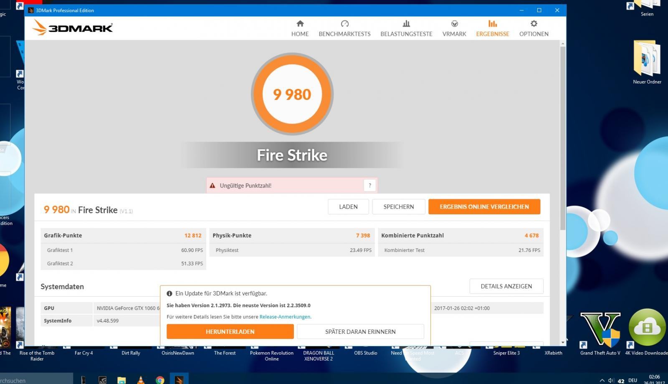This screenshot has width=668, height=384.
Task: Click the Grafiktest 2 51.33 FPS row
Action: (x=123, y=263)
